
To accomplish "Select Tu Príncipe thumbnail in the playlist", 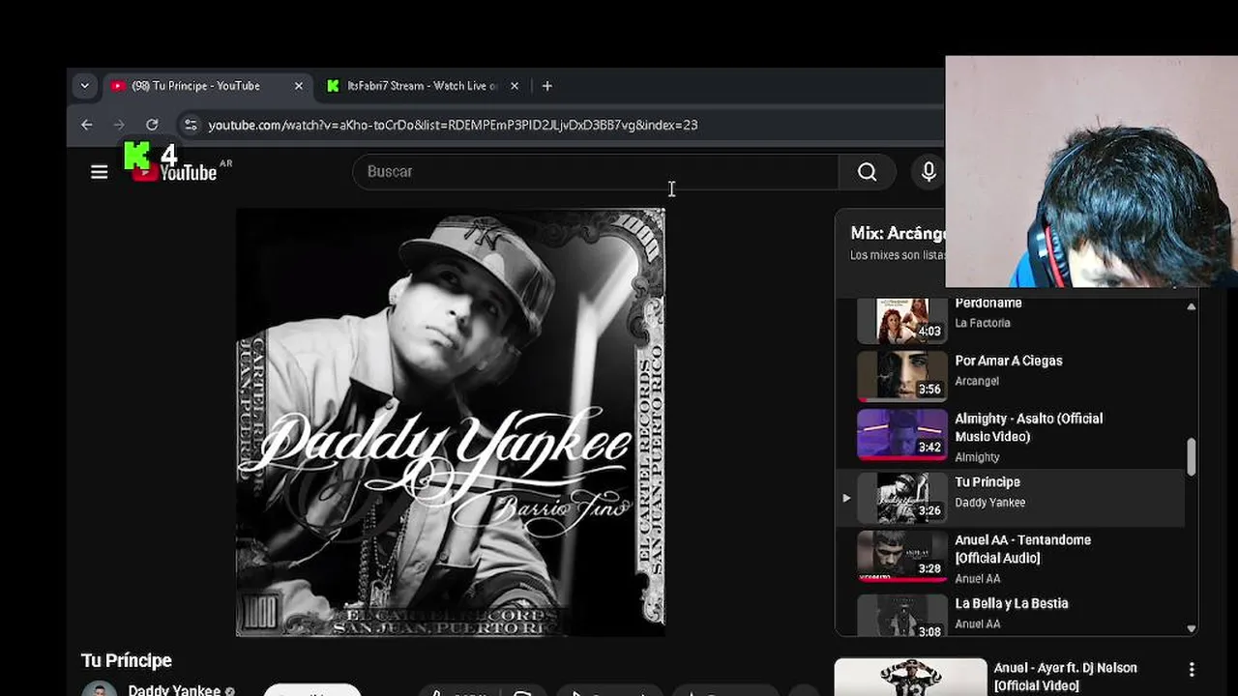I will [x=902, y=498].
